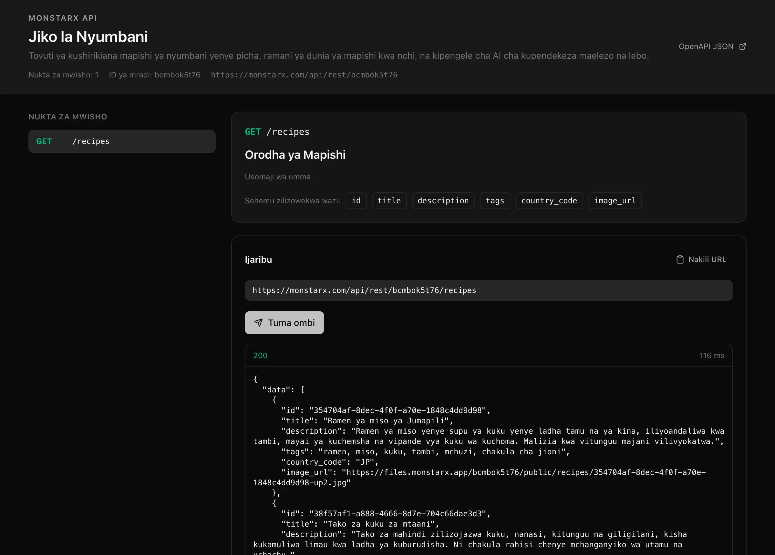This screenshot has height=555, width=775.
Task: Click the country_code field chip
Action: 549,201
